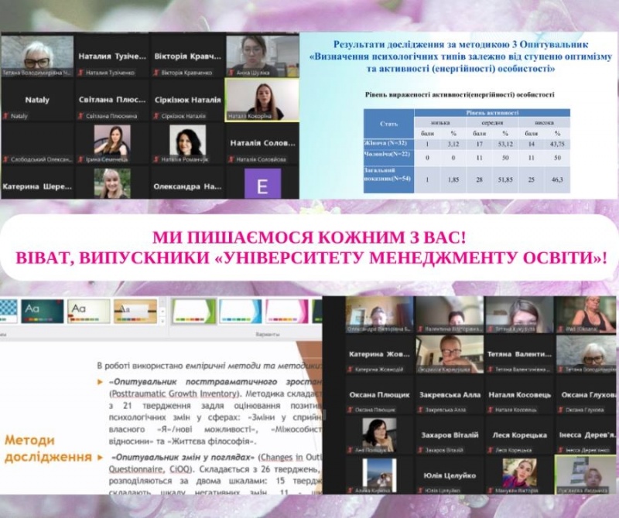Apply the orange striped design theme thumbnail
This screenshot has width=619, height=518.
pos(135,311)
